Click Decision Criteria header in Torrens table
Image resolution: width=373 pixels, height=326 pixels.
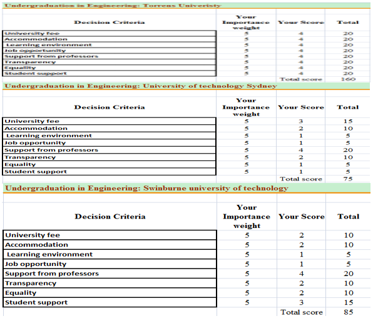110,22
